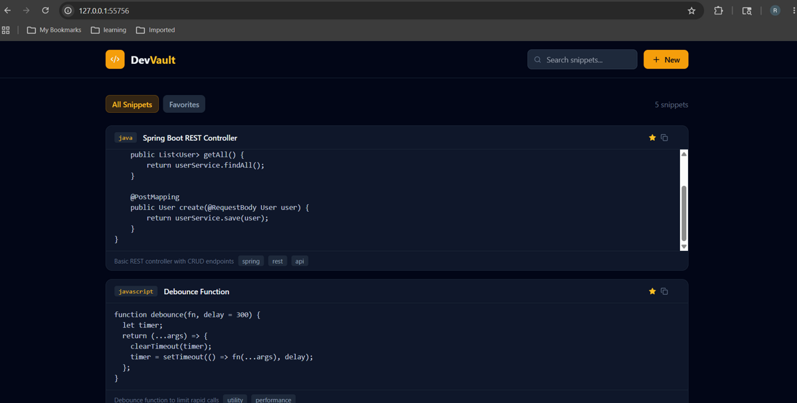Viewport: 797px width, 403px height.
Task: Open the browser extensions puzzle icon
Action: tap(719, 11)
